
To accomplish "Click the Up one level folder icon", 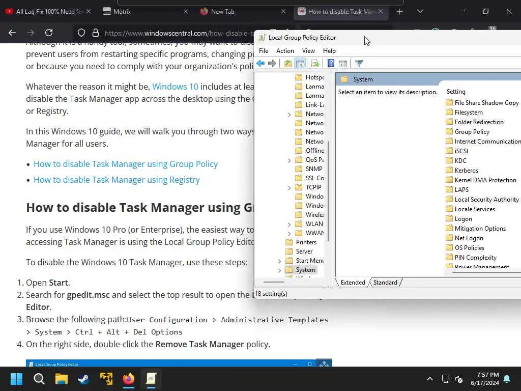I will [288, 63].
